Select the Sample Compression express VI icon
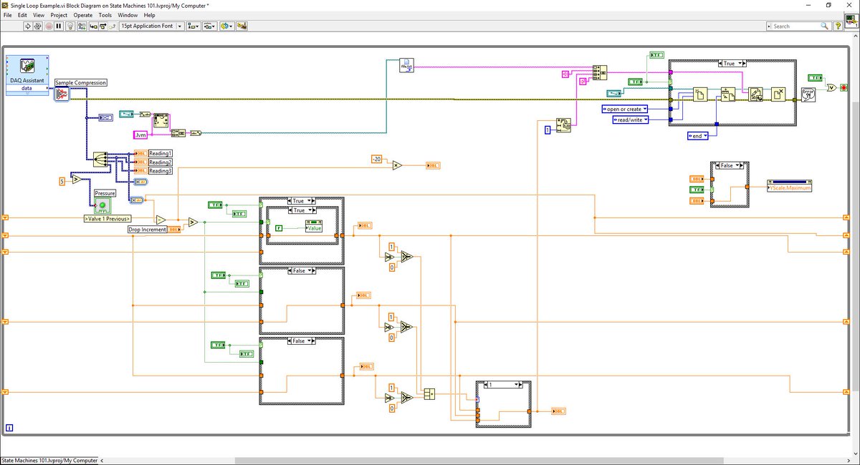This screenshot has height=465, width=860. (62, 94)
